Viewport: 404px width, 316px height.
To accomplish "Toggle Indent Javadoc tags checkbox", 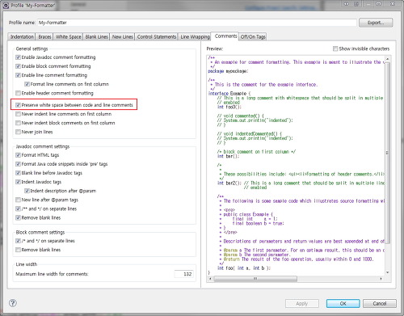I will point(18,182).
